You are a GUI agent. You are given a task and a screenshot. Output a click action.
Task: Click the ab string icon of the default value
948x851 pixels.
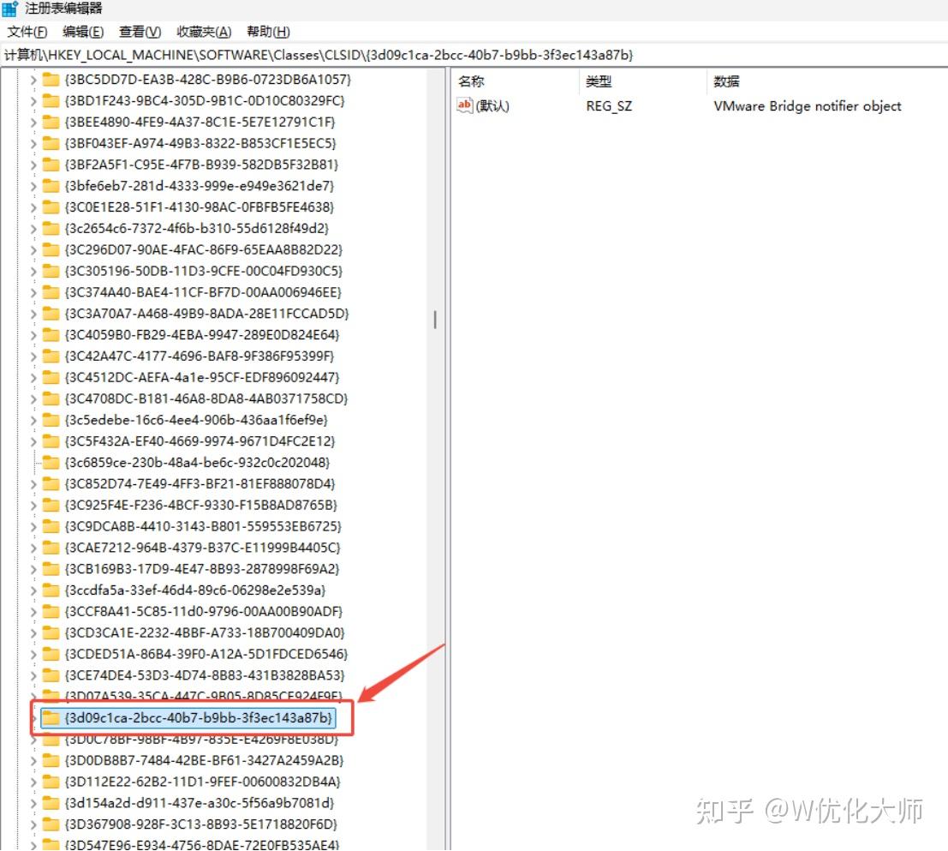(x=463, y=105)
